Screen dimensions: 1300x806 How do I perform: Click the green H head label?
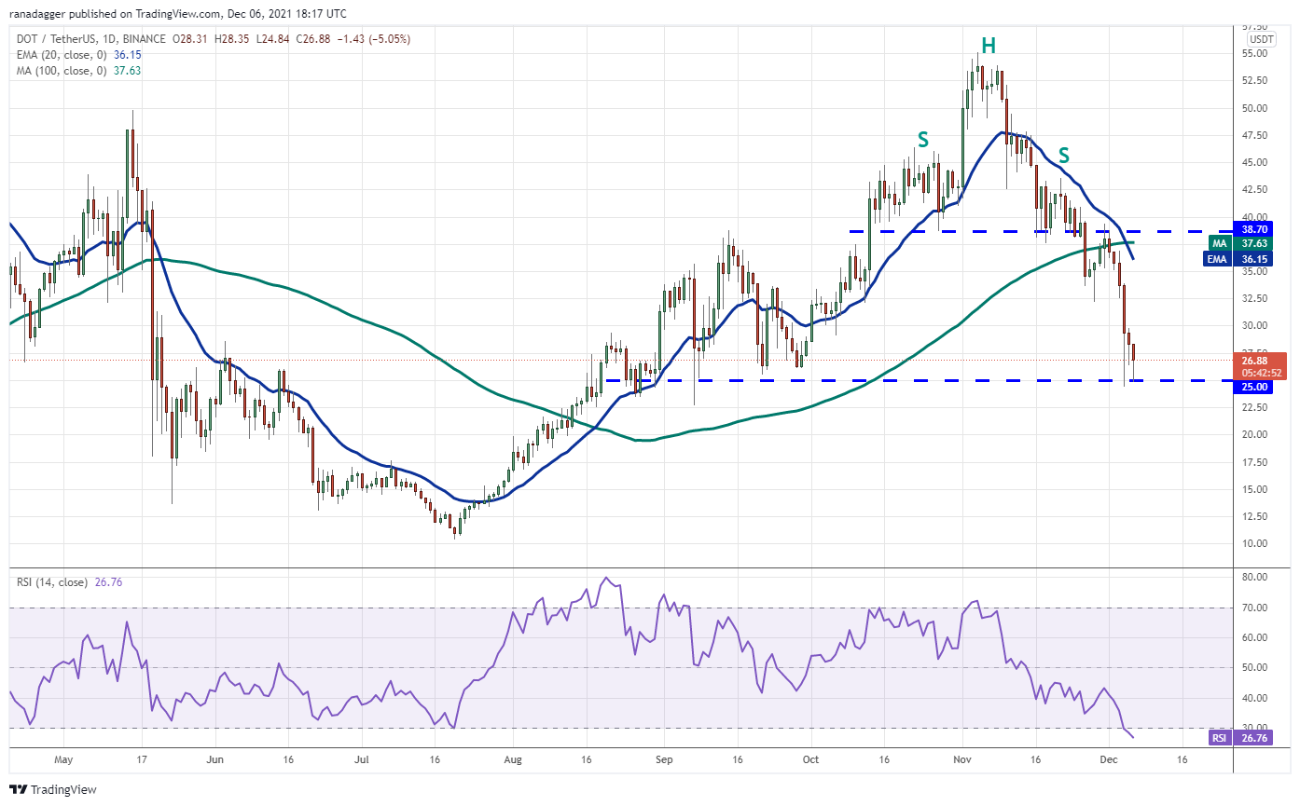988,44
